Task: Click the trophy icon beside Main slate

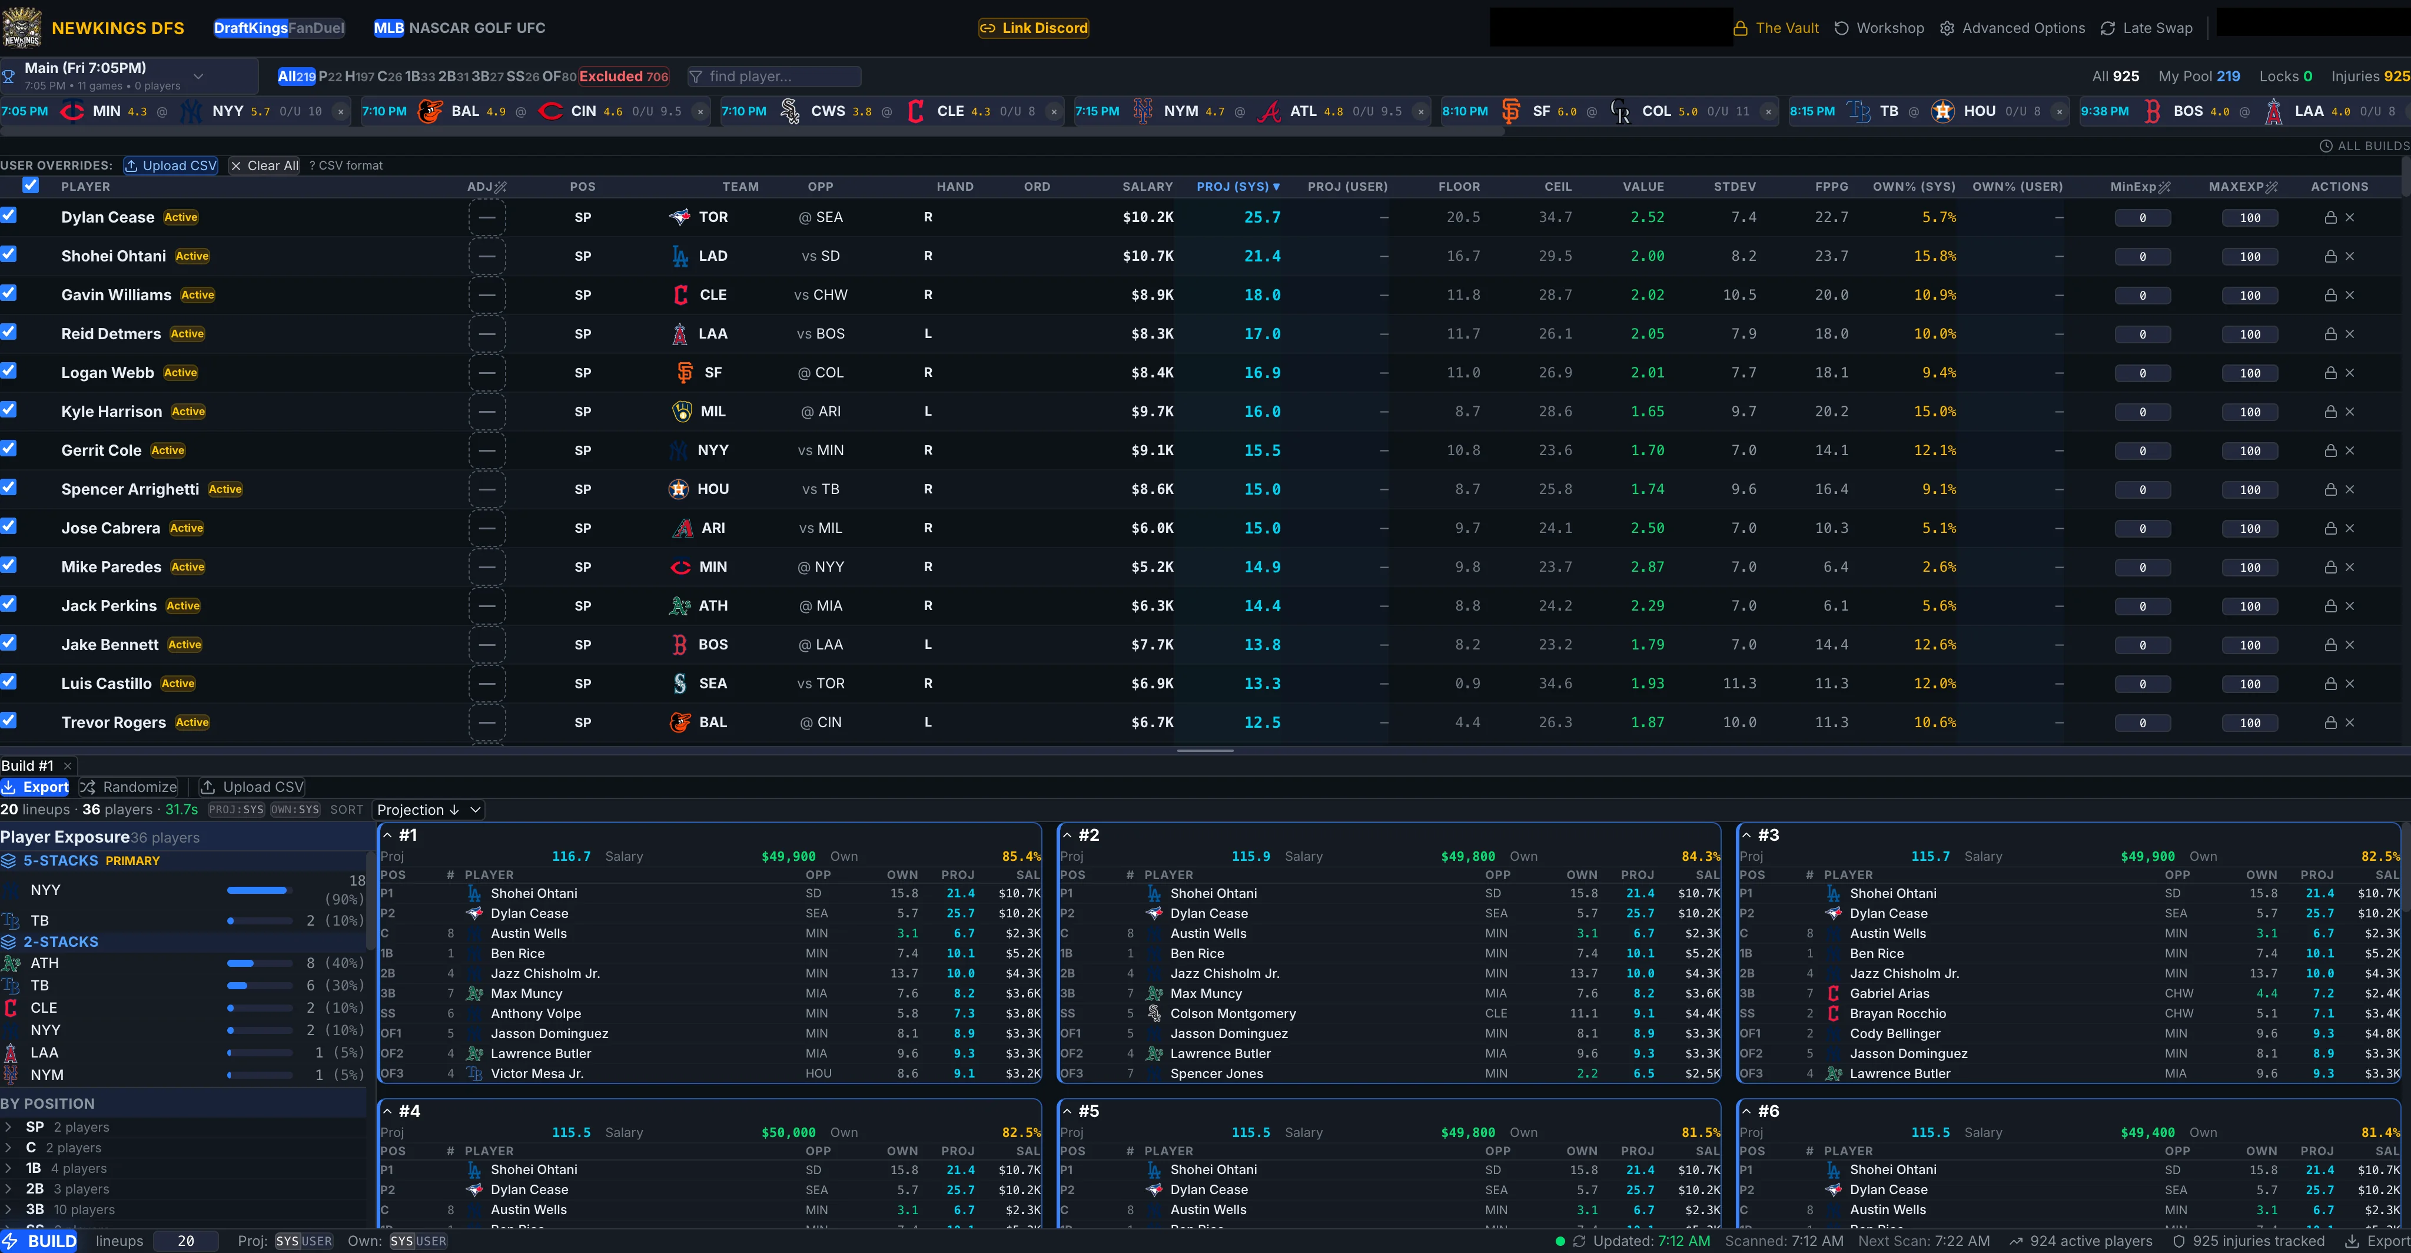Action: pos(8,76)
